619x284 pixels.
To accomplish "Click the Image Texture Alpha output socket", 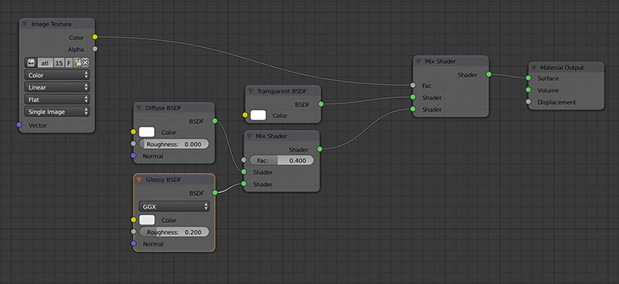I will [94, 49].
